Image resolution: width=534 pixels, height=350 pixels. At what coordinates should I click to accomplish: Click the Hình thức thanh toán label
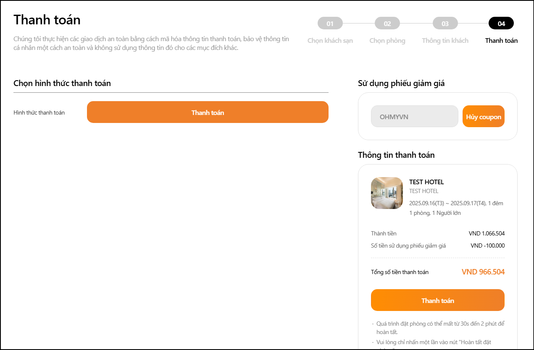tap(39, 112)
